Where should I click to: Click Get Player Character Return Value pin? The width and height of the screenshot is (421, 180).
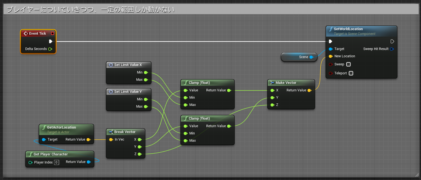(x=89, y=162)
